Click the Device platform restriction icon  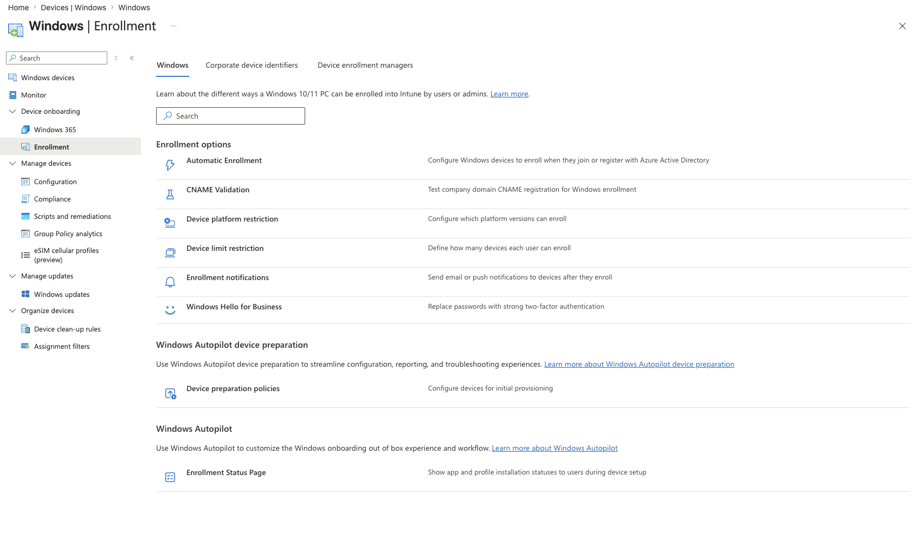pyautogui.click(x=170, y=223)
